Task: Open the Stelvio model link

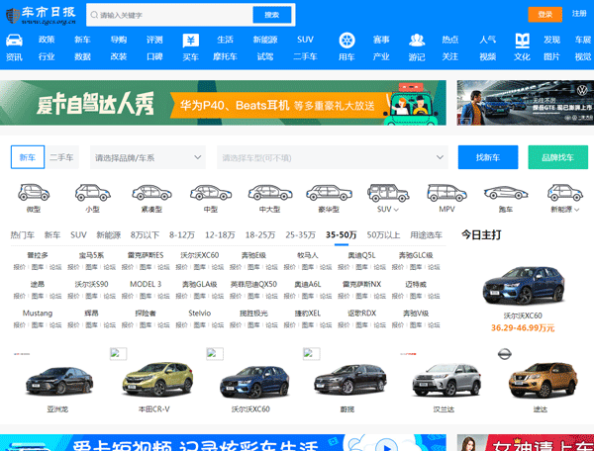Action: point(200,314)
